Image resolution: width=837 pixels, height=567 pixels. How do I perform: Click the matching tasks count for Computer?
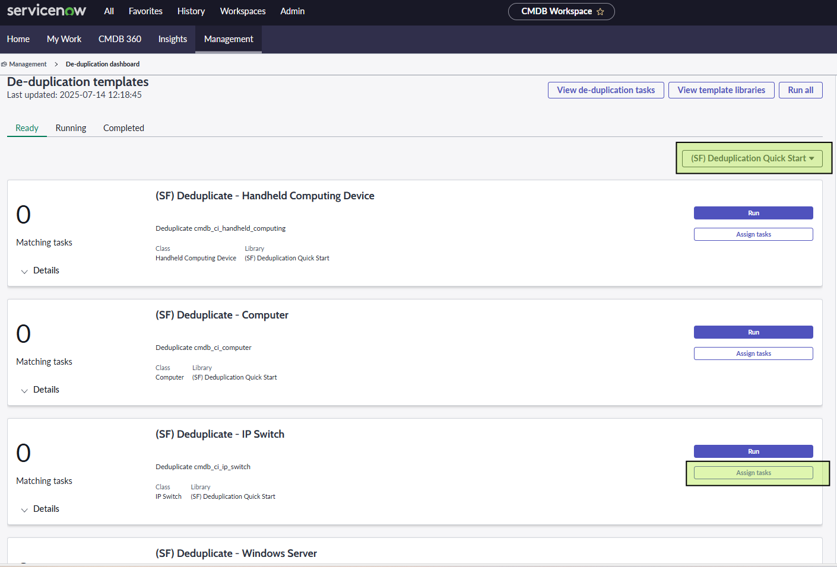click(x=23, y=334)
